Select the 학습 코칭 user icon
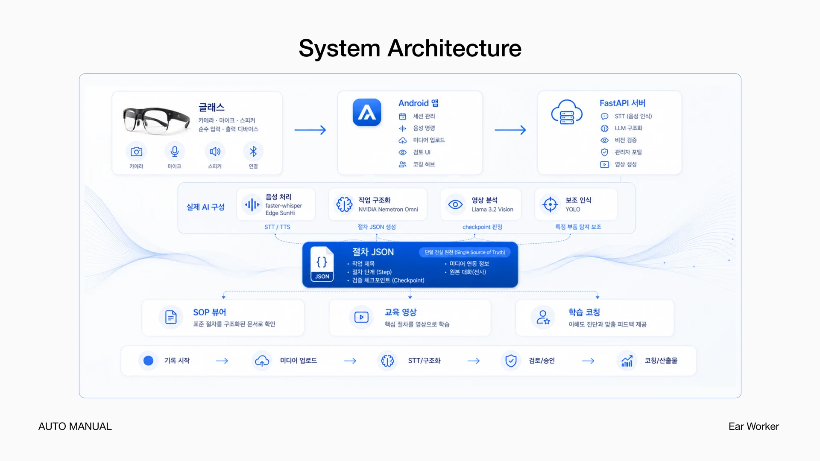The width and height of the screenshot is (820, 461). 543,317
